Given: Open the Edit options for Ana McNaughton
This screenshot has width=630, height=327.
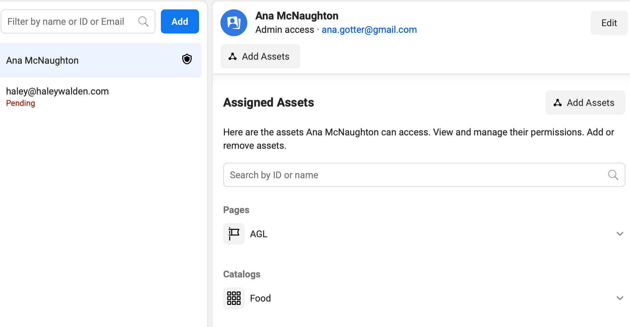Looking at the screenshot, I should [609, 23].
